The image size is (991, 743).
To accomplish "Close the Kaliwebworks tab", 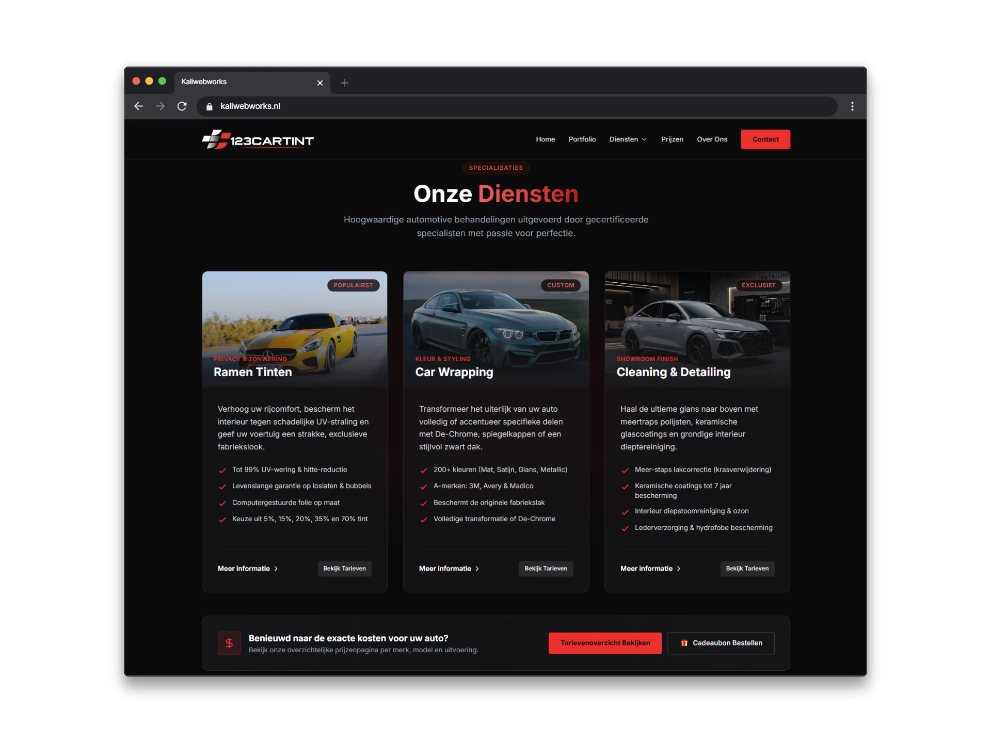I will coord(320,83).
